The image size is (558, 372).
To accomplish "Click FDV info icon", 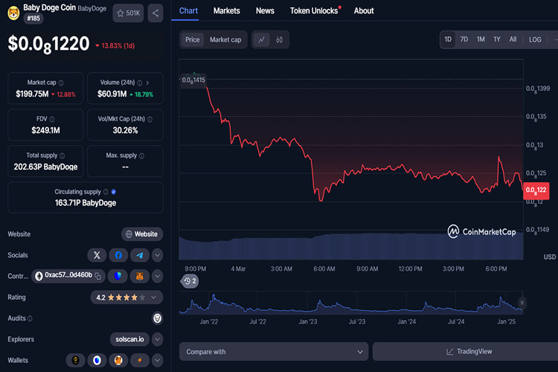I will (52, 119).
